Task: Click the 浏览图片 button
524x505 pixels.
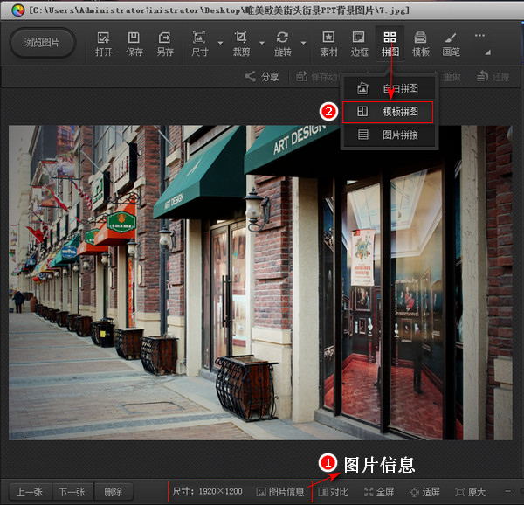Action: (x=42, y=43)
